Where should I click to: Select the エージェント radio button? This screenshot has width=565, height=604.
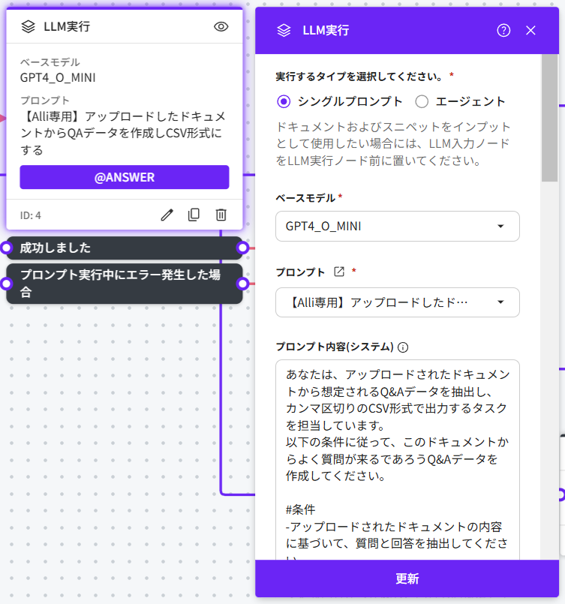tap(422, 101)
